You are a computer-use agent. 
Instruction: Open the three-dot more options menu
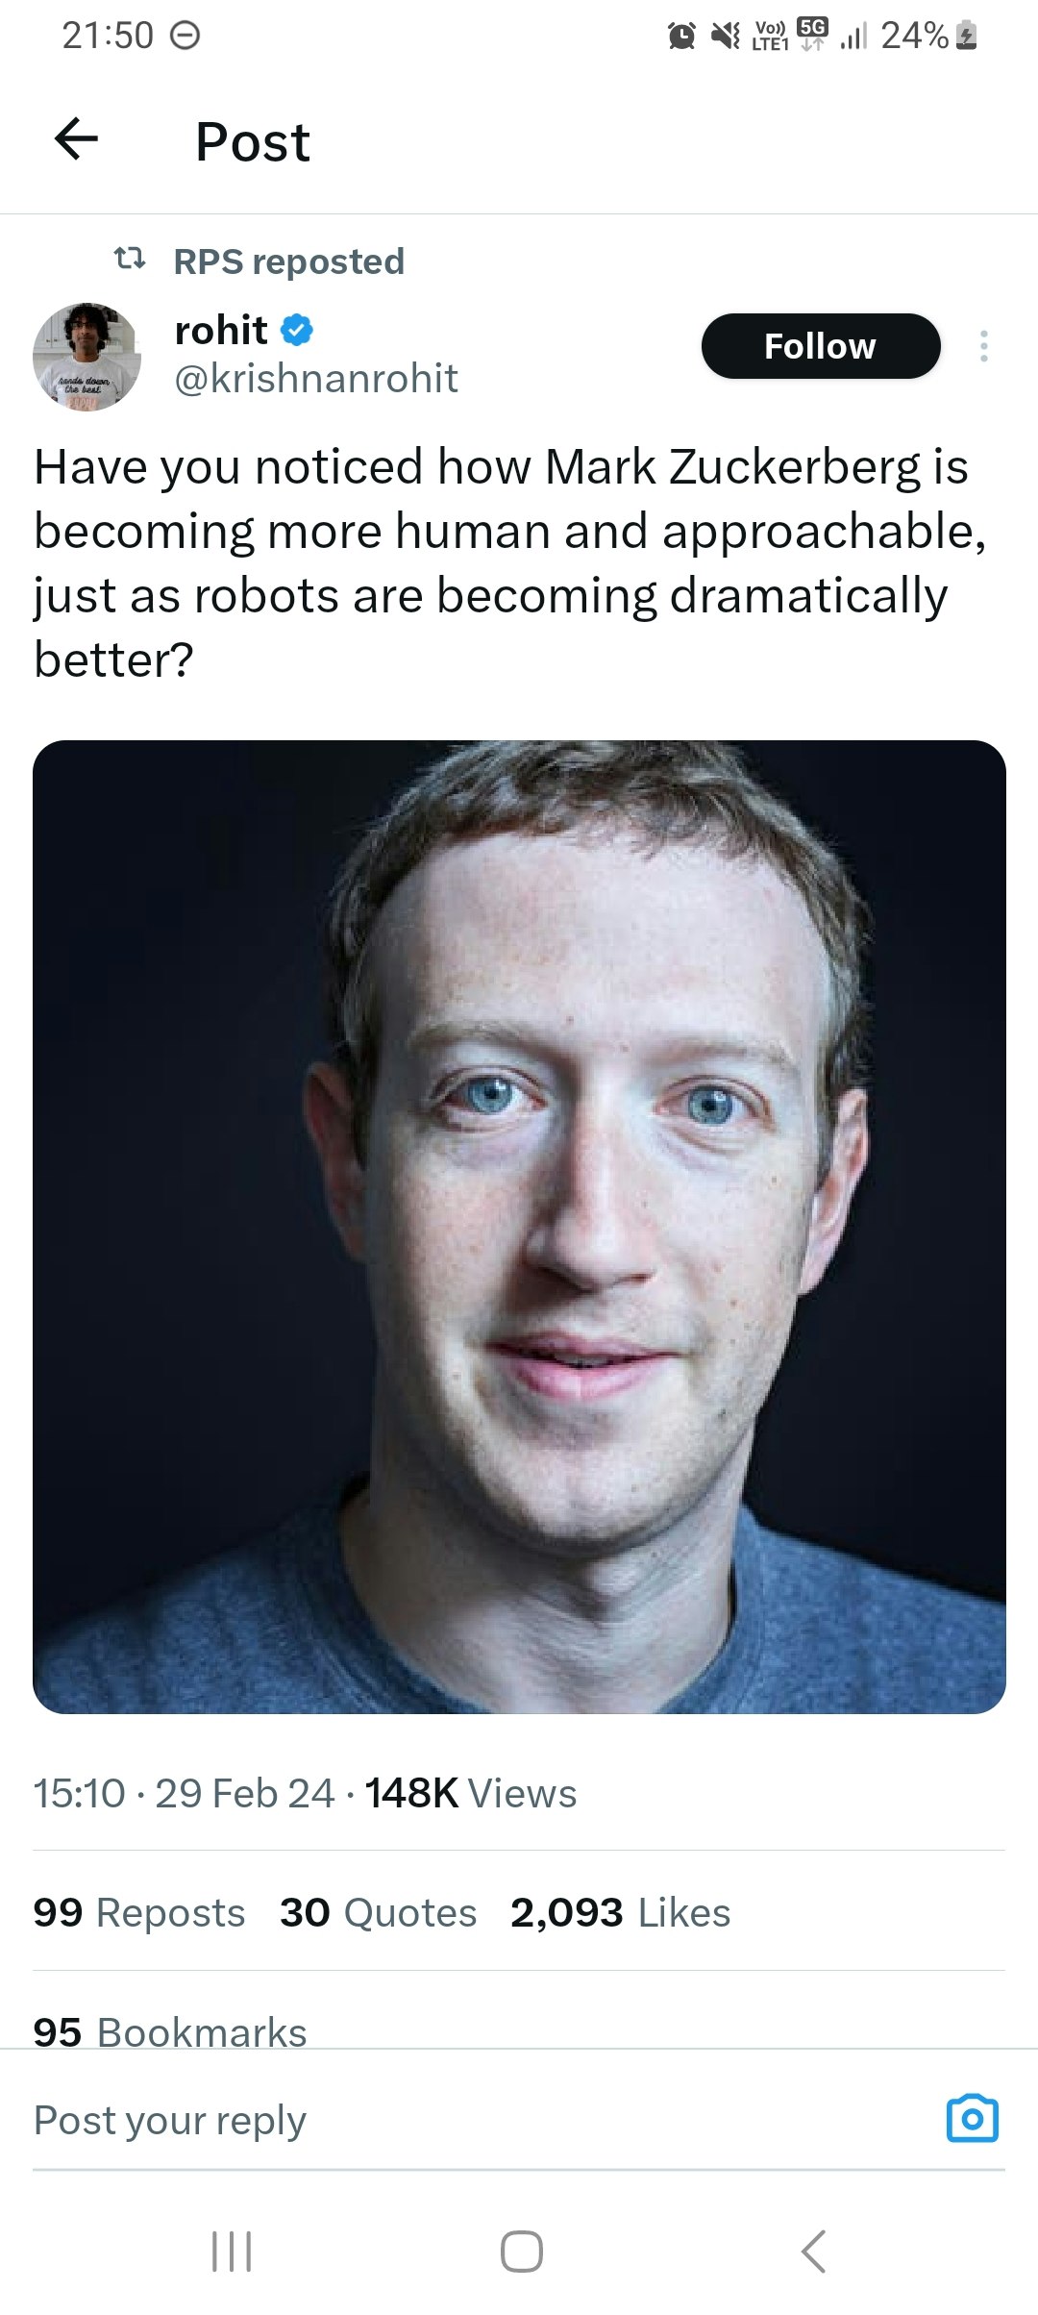tap(983, 346)
